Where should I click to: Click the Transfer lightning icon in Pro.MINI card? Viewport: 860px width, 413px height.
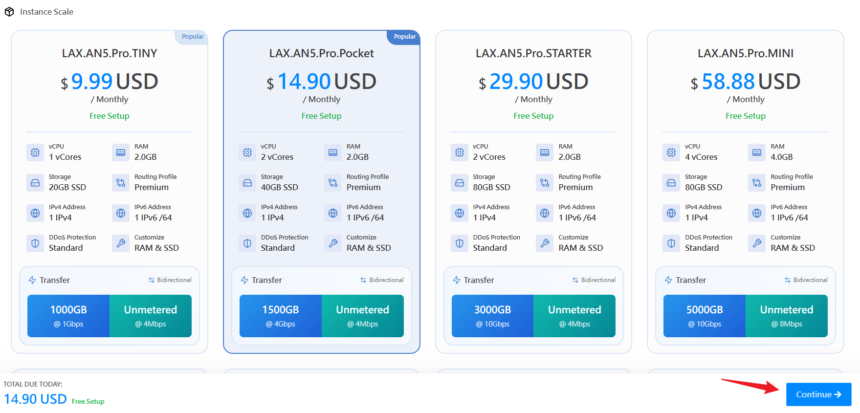[668, 280]
